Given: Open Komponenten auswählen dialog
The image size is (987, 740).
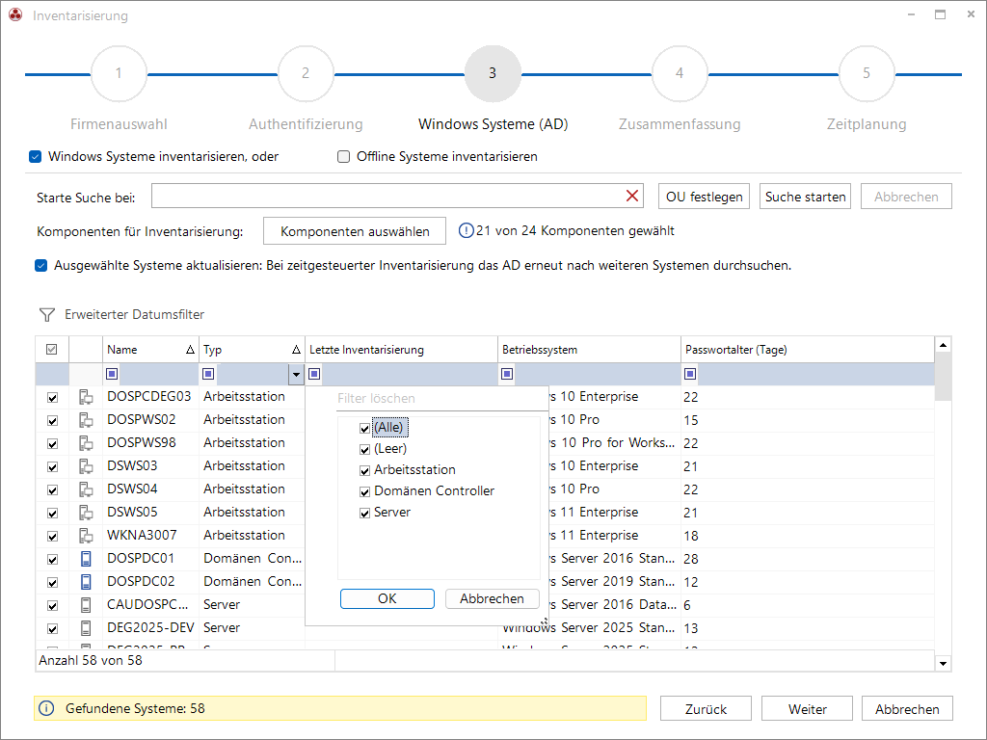Looking at the screenshot, I should (x=355, y=231).
